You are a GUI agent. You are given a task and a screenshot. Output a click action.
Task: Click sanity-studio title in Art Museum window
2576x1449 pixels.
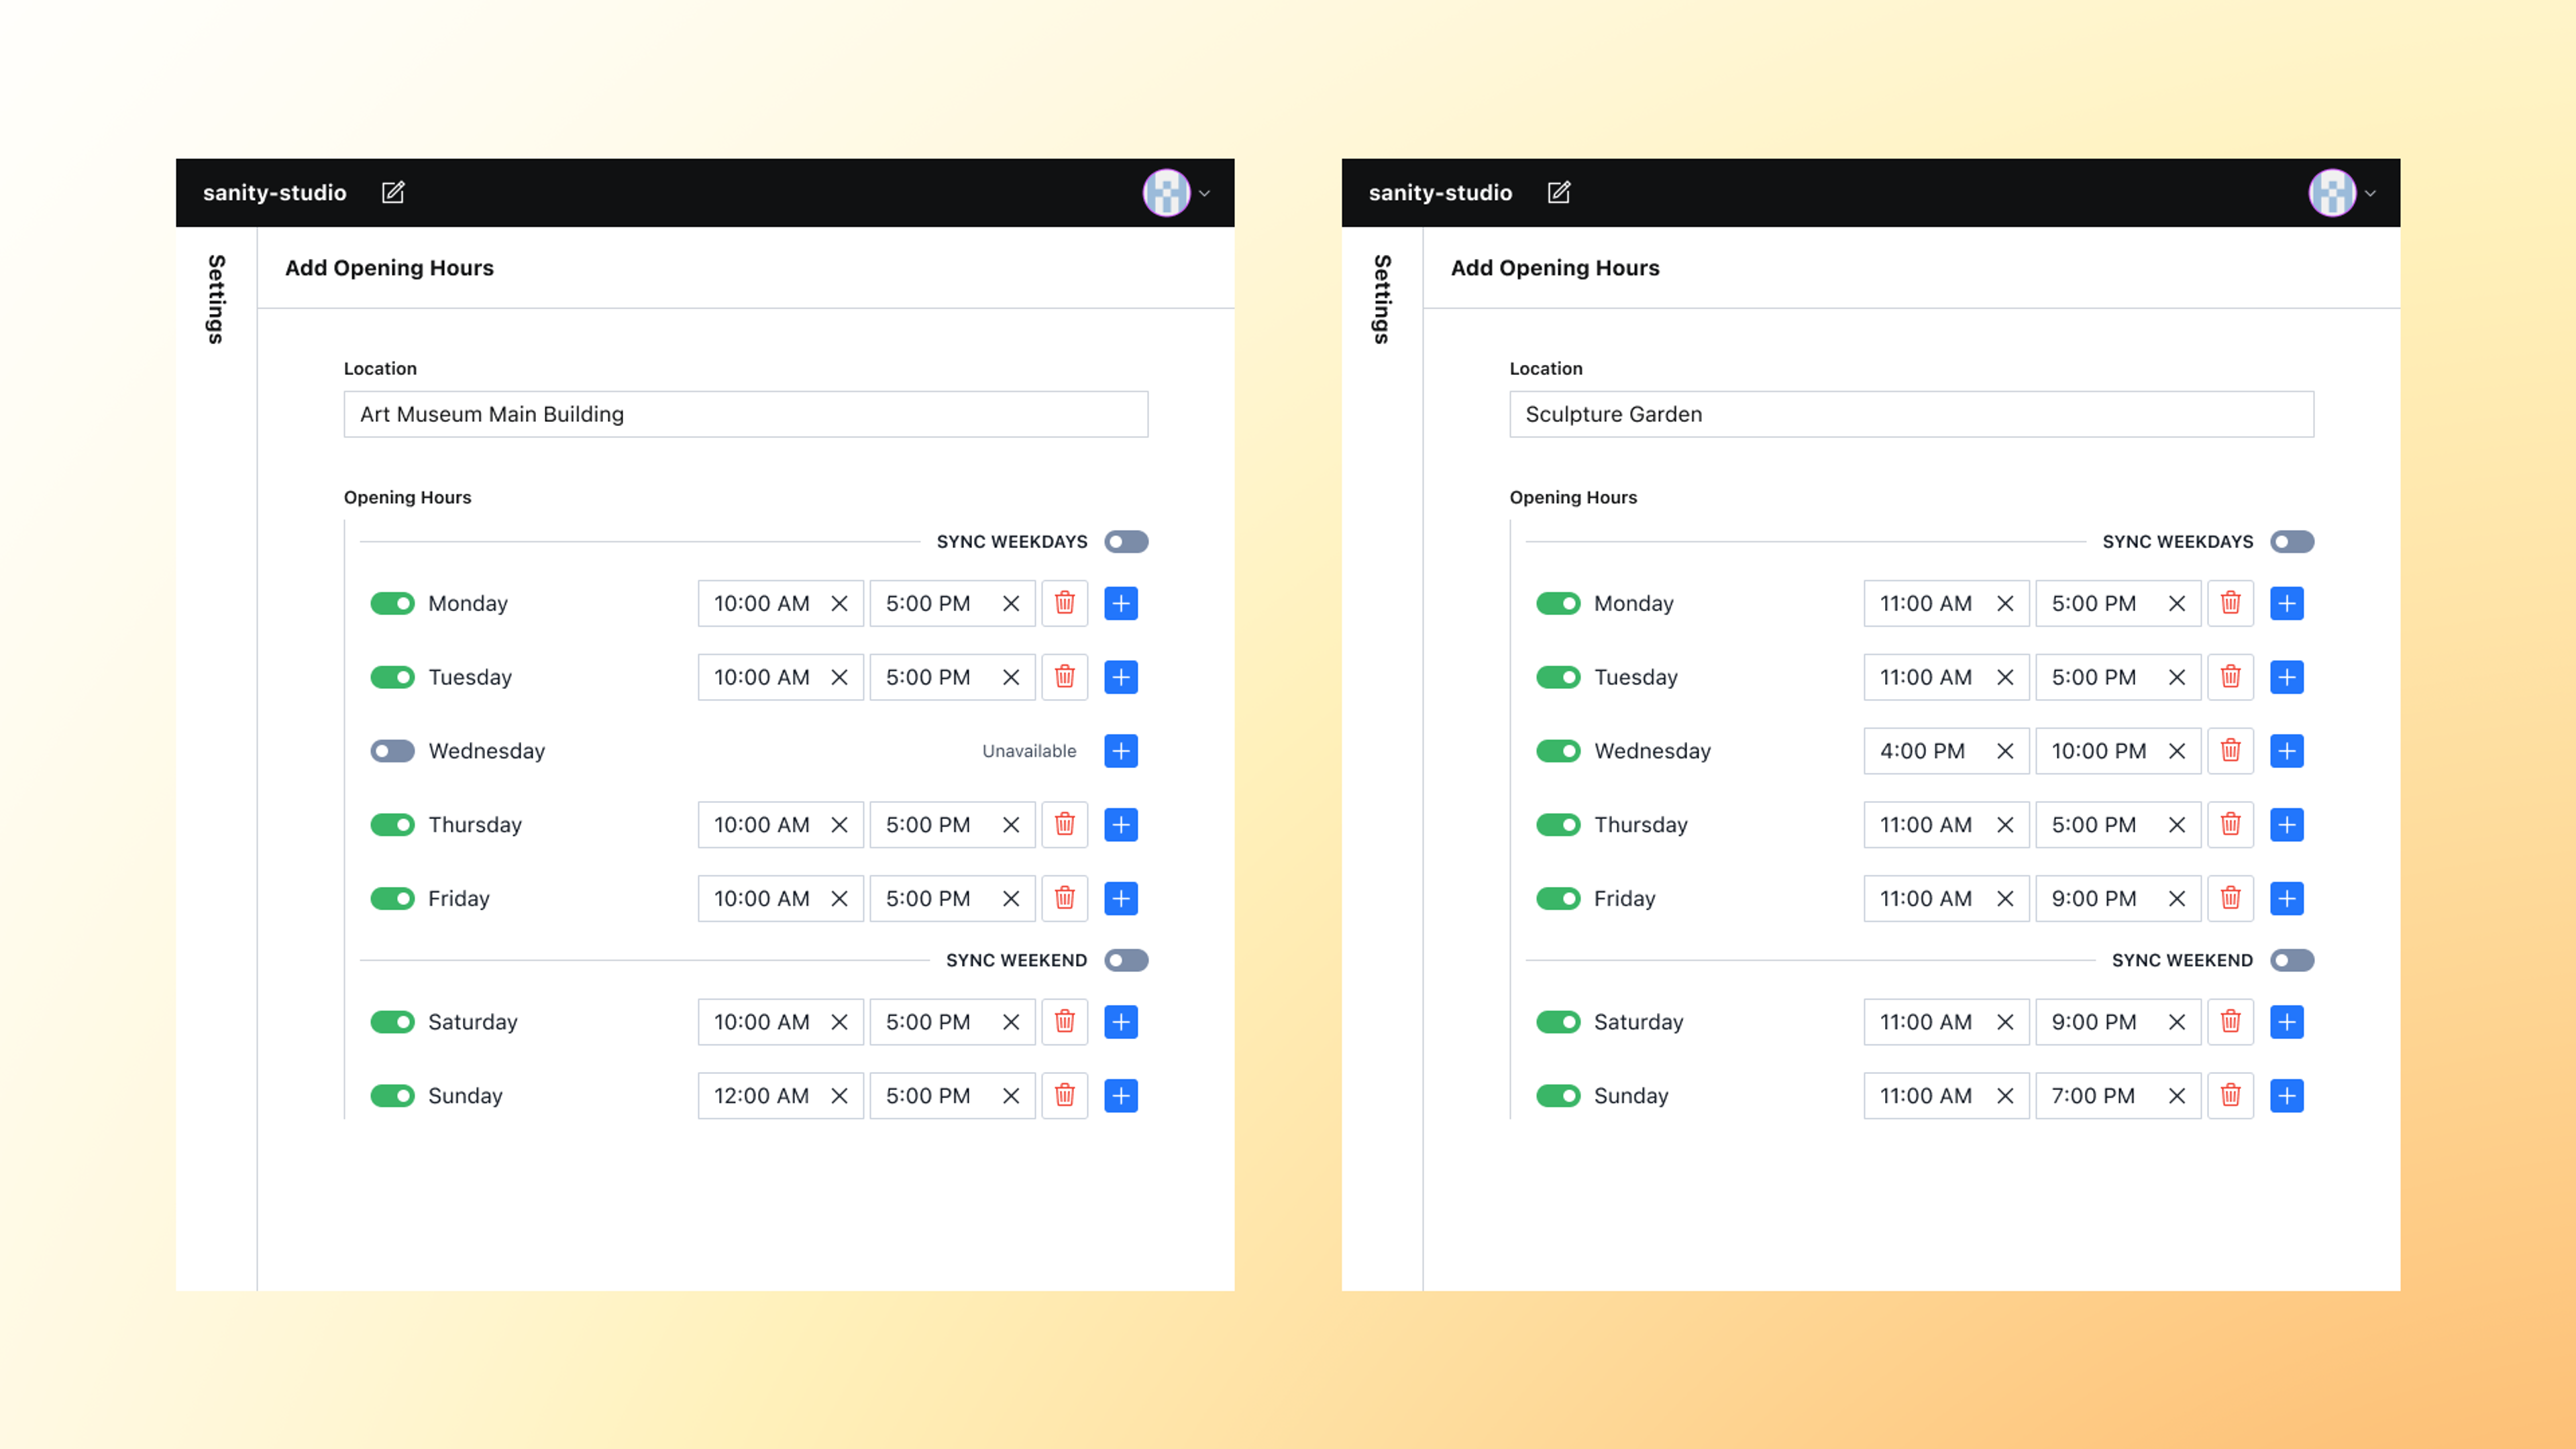tap(275, 192)
